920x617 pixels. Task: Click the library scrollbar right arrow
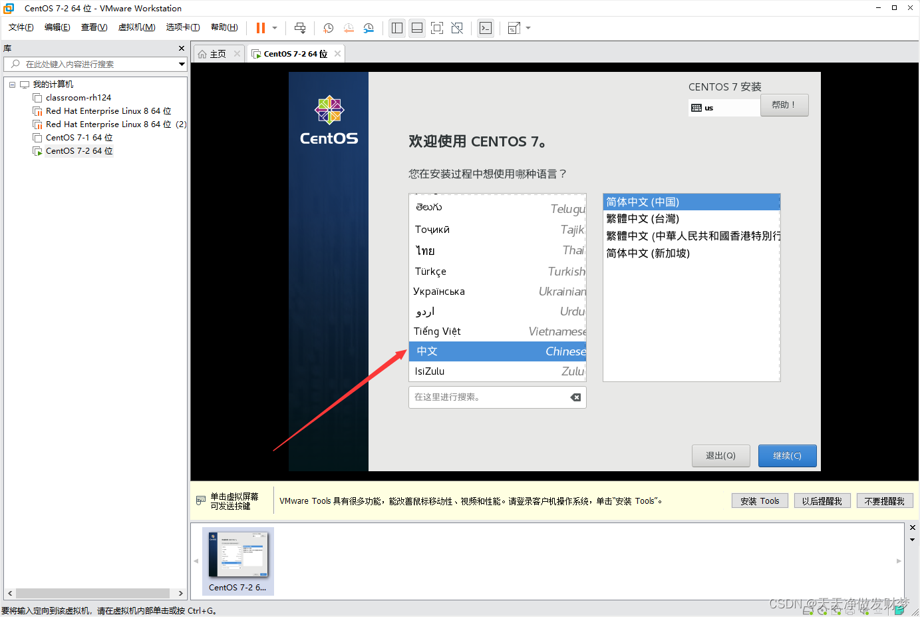click(x=180, y=593)
